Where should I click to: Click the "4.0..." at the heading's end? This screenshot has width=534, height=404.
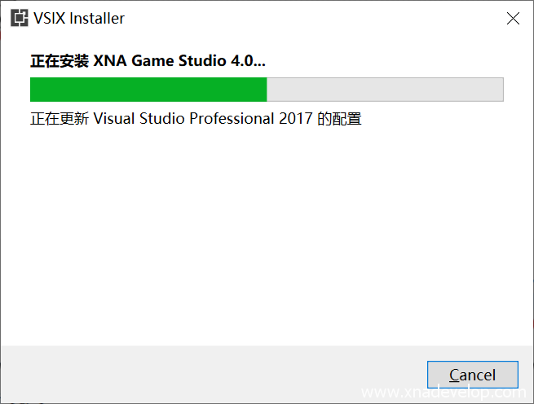click(249, 61)
